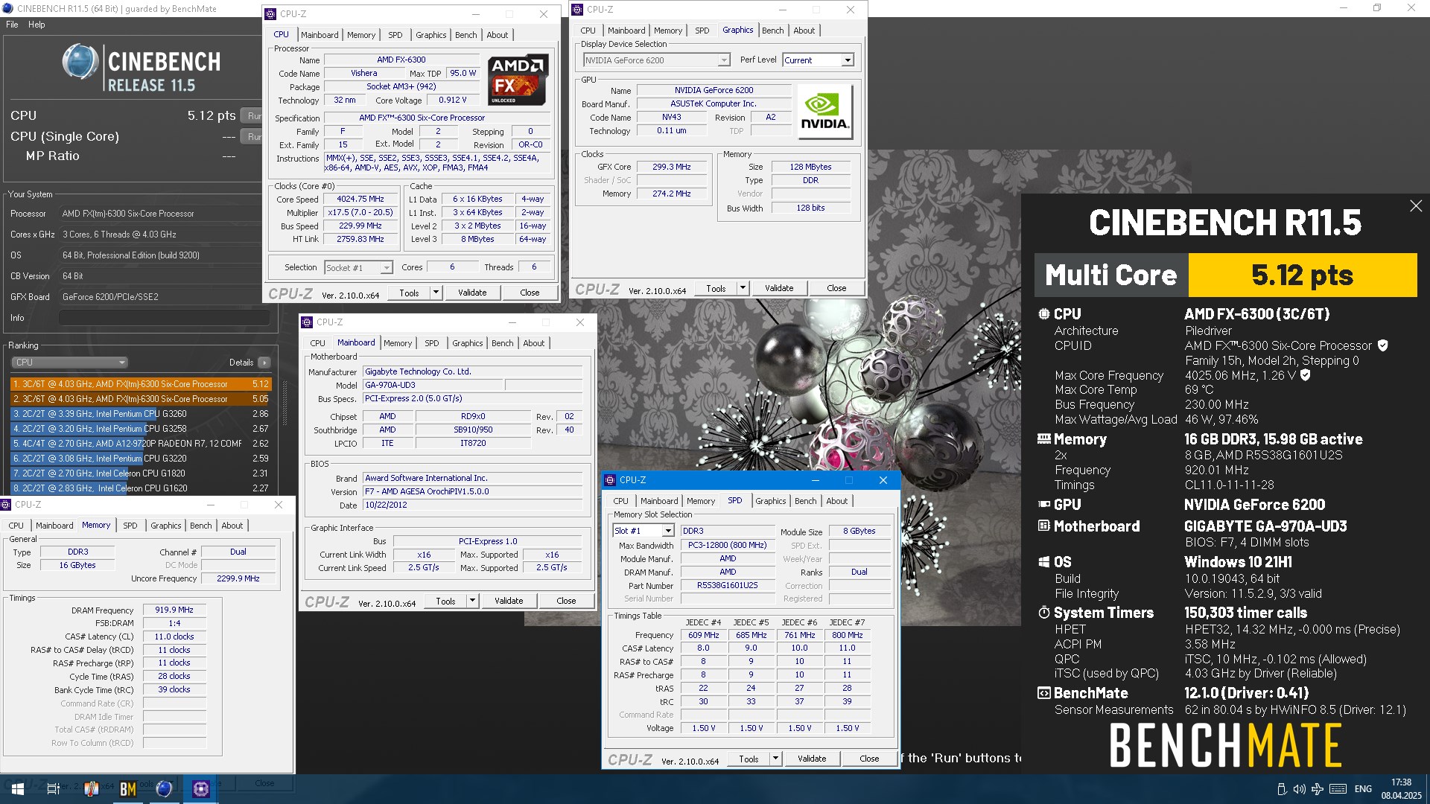Click the Core Speed 4024.75 MHz value
The height and width of the screenshot is (804, 1430).
tap(360, 200)
